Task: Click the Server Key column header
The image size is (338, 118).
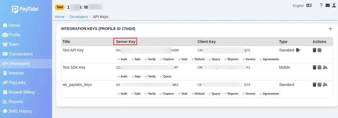Action: click(x=126, y=42)
